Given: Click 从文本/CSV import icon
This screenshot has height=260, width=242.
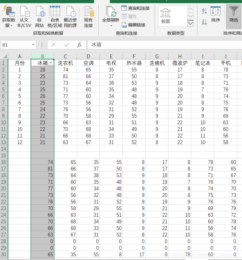Looking at the screenshot, I should pyautogui.click(x=24, y=17).
